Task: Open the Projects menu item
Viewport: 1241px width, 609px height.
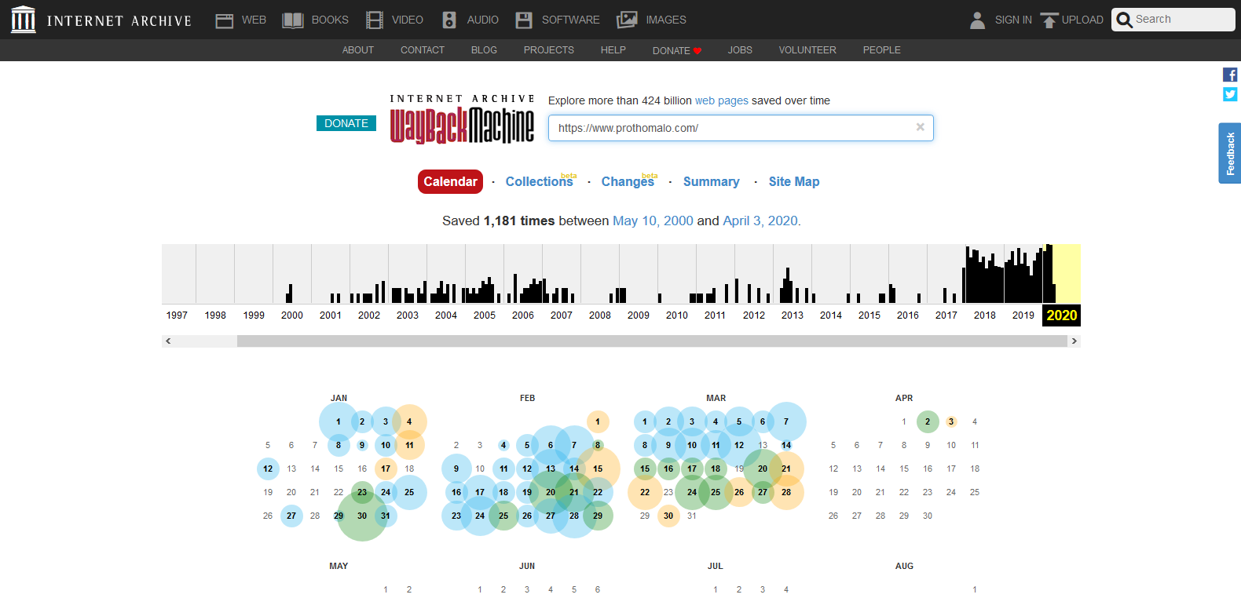Action: 549,50
